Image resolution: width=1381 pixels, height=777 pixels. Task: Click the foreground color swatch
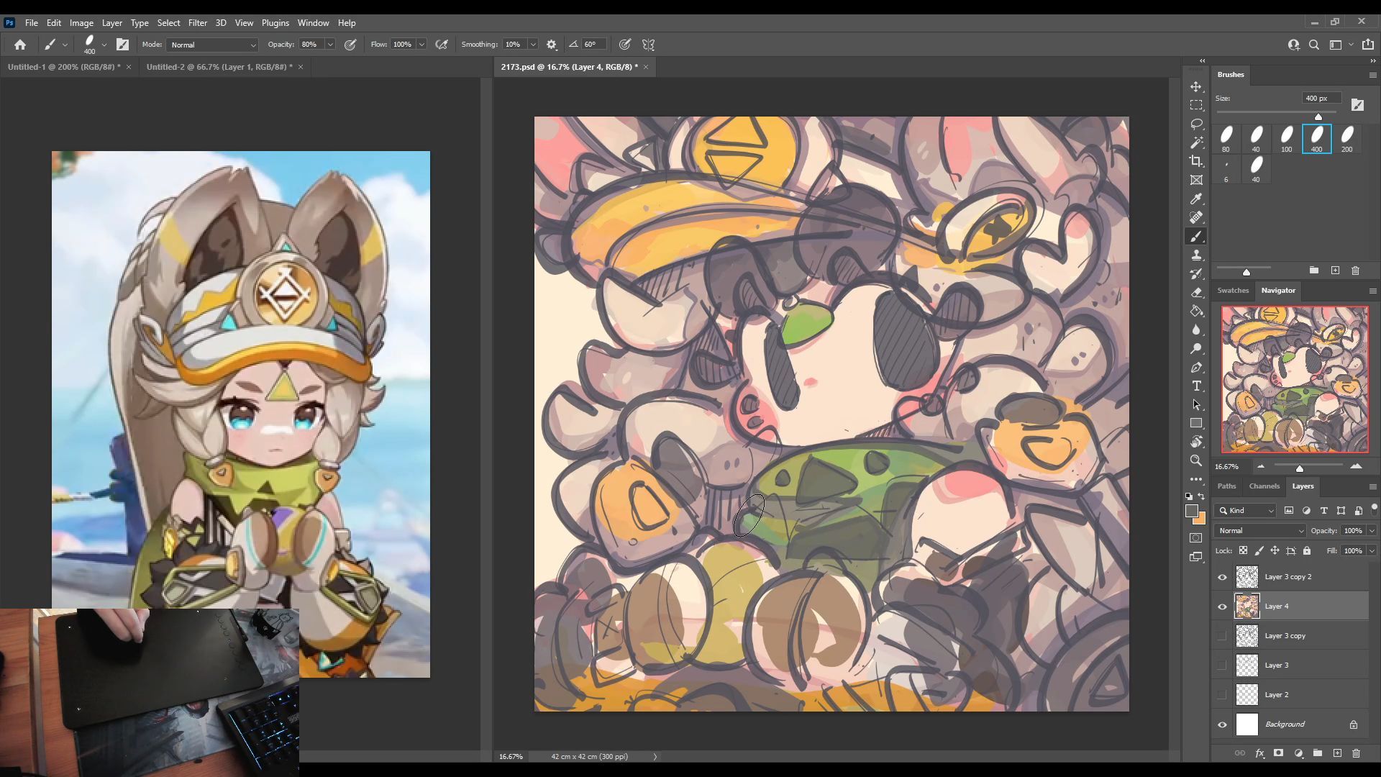1192,511
